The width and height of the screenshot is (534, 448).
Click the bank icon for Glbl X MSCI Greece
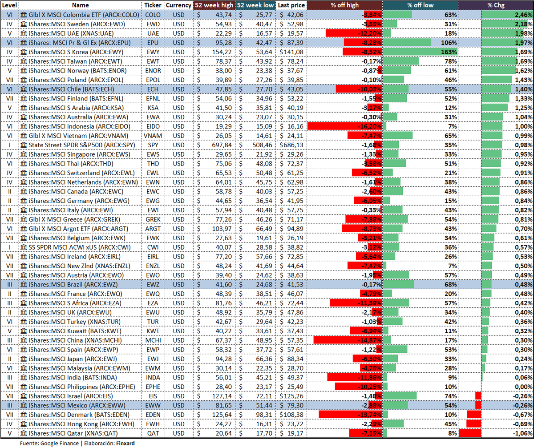click(x=24, y=219)
